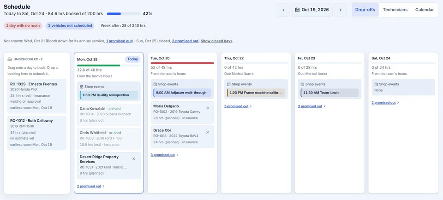The height and width of the screenshot is (200, 443).
Task: Select the RO-1012 Ruth Calloway card
Action: coord(37,133)
